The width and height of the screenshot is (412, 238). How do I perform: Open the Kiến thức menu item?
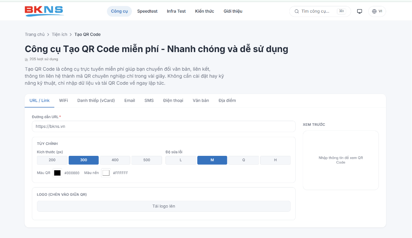(x=205, y=11)
